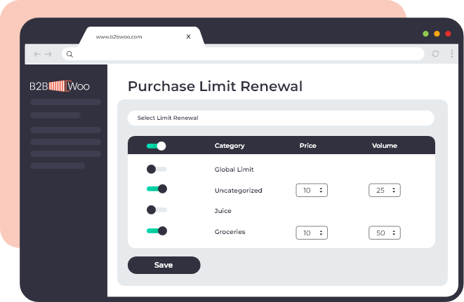Open the browser three-dot menu

point(451,53)
